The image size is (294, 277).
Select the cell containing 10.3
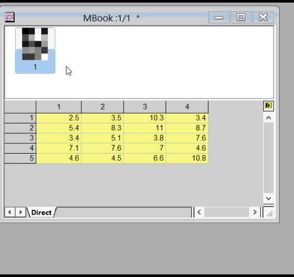coord(145,118)
